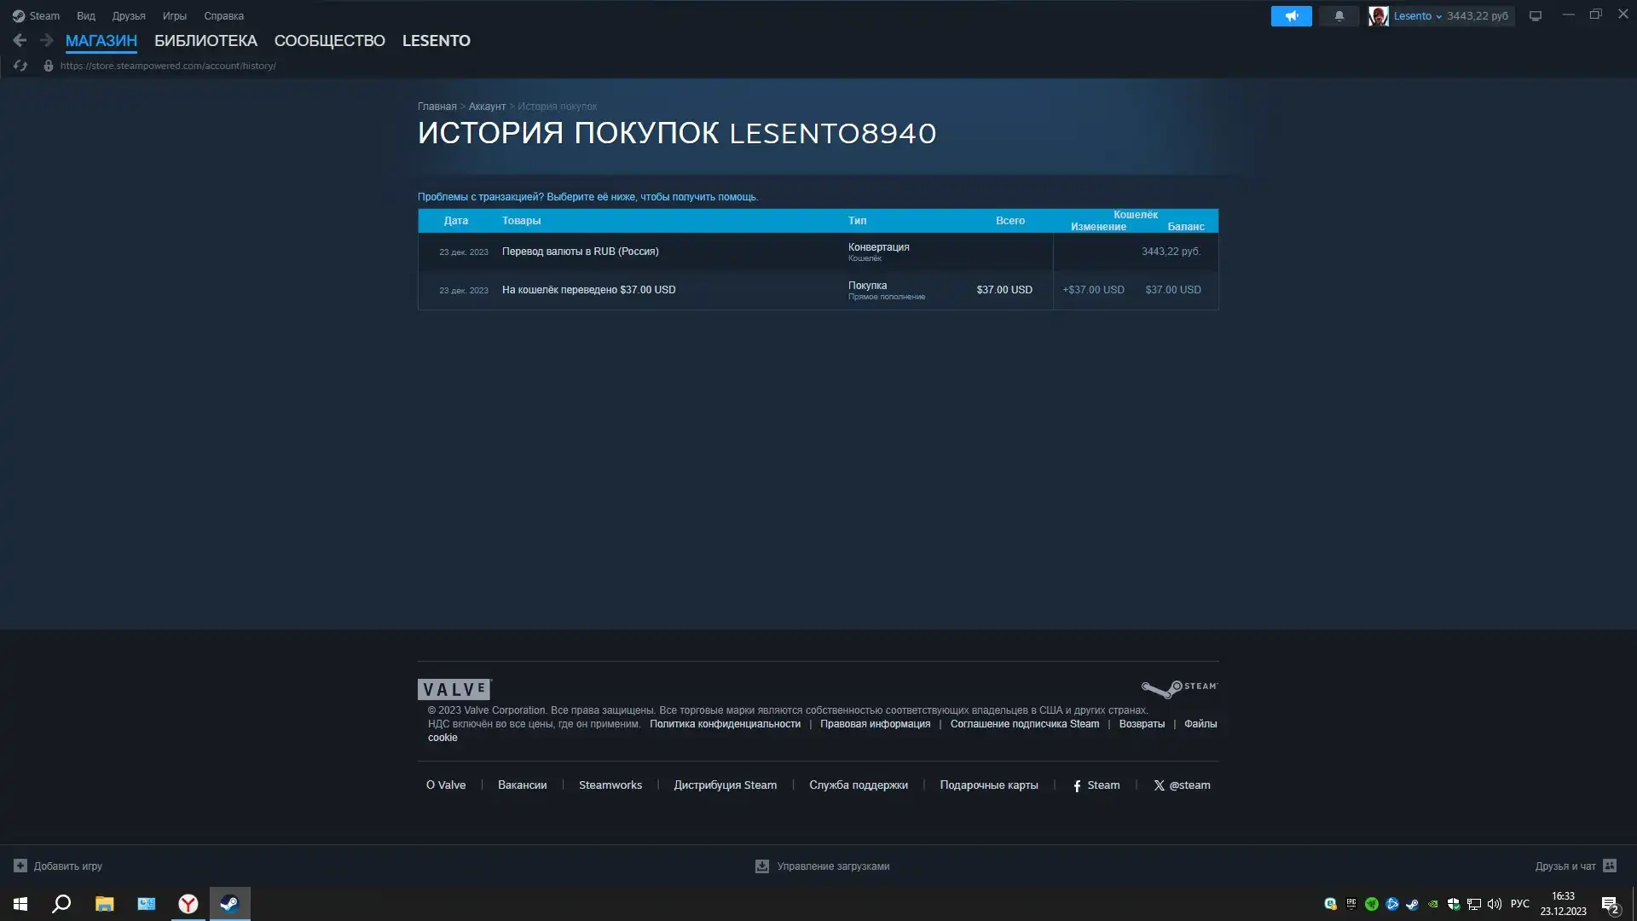This screenshot has height=921, width=1637.
Task: Open the Справка menu
Action: coord(223,16)
